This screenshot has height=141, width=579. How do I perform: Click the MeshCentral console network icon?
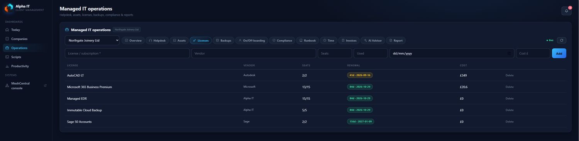[7, 86]
